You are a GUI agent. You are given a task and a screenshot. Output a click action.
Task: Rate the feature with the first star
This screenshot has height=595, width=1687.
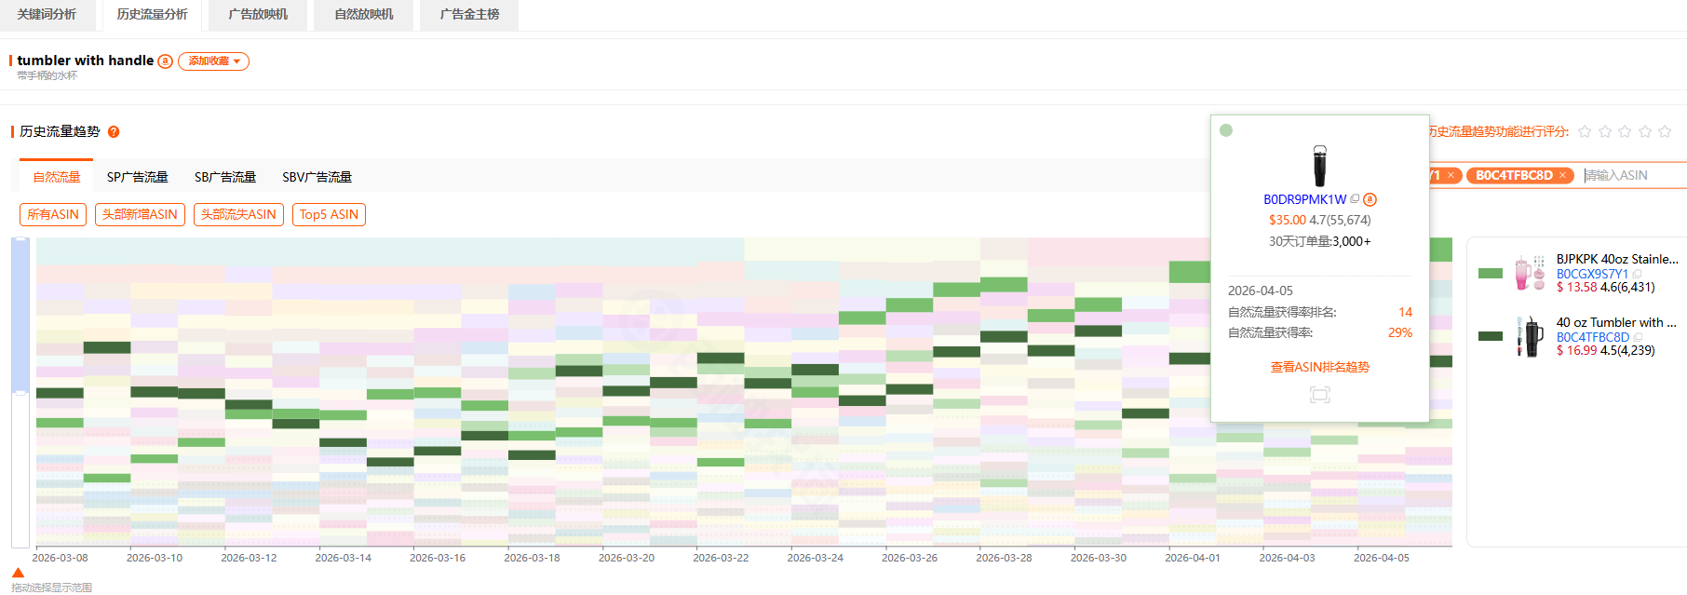pos(1585,132)
